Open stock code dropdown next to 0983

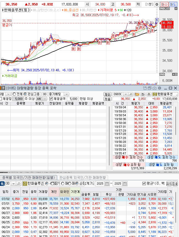pos(125,94)
